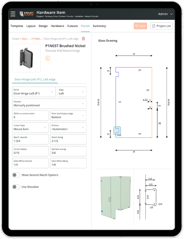
Task: Switch to the Template tab
Action: pos(17,26)
